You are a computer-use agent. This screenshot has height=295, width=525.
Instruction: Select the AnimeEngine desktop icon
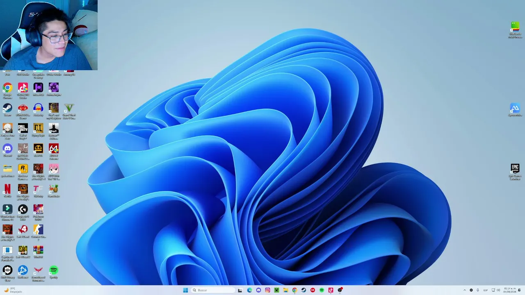tap(54, 89)
